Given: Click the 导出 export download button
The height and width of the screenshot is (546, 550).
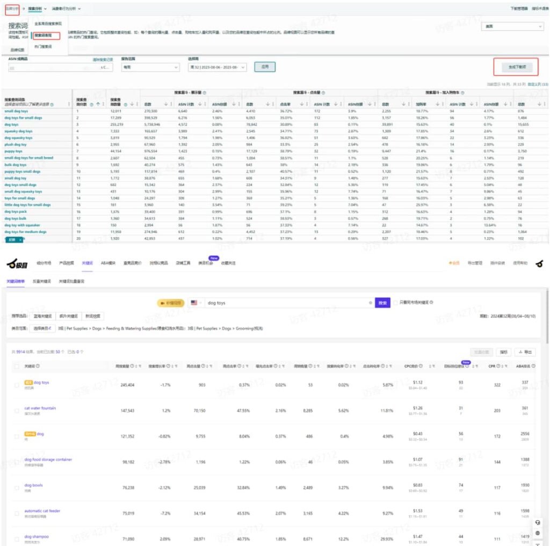Looking at the screenshot, I should pyautogui.click(x=525, y=352).
